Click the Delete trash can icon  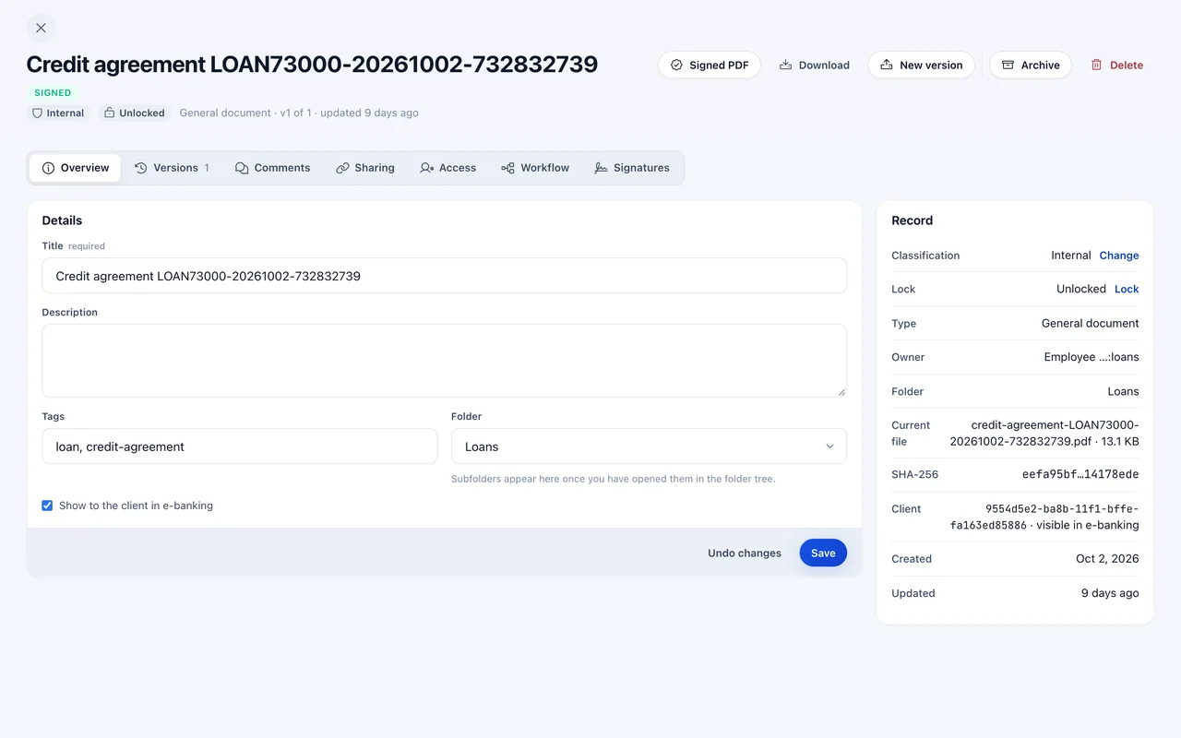[x=1096, y=65]
